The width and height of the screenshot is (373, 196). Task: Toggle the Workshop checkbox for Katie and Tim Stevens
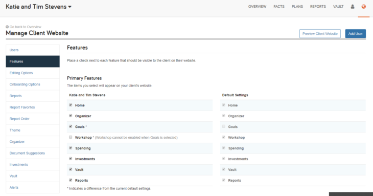71,137
